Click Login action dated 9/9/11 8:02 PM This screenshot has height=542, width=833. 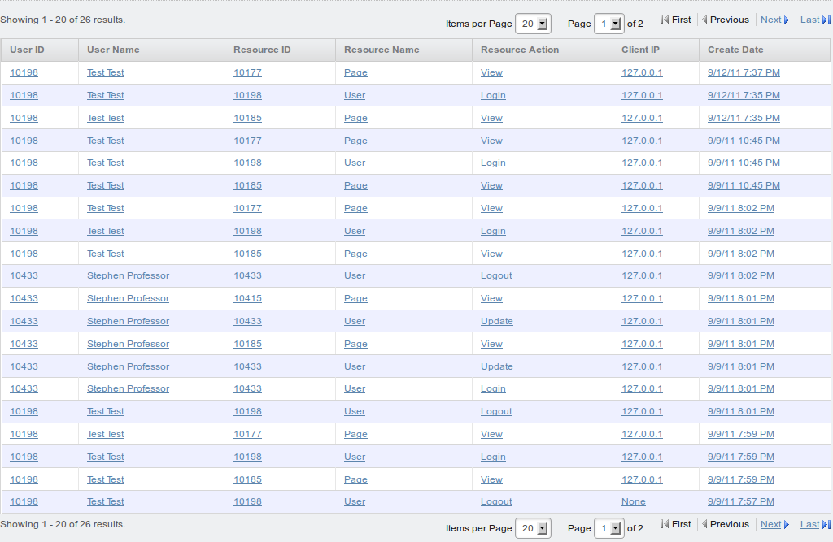tap(493, 232)
